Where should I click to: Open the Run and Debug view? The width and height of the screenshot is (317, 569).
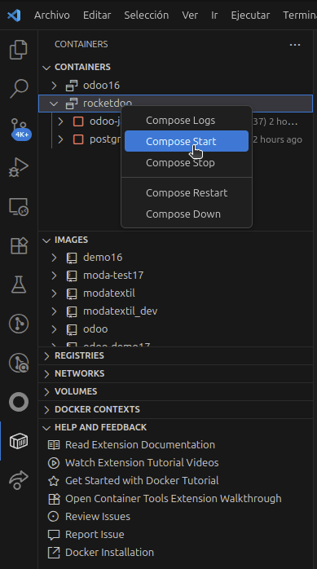point(19,167)
